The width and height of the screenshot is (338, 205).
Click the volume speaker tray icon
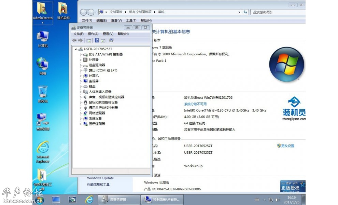tap(277, 200)
